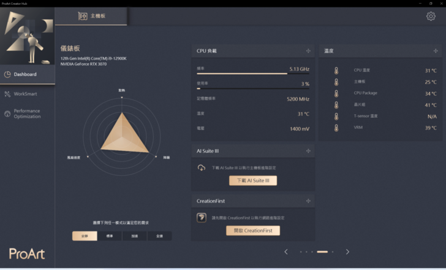Click the move icon on 溫度 panel
446x270 pixels.
click(436, 51)
